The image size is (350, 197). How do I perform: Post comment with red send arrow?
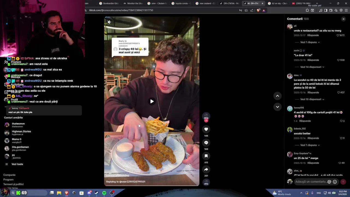click(343, 182)
